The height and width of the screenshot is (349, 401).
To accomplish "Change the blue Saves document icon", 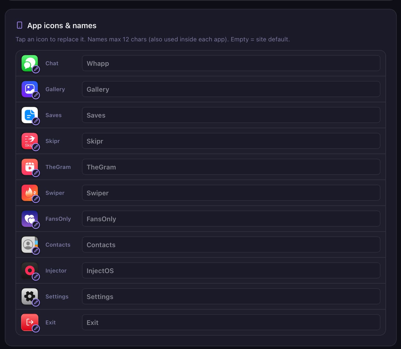I will (x=30, y=115).
